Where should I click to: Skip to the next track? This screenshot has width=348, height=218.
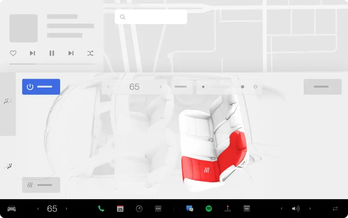tap(71, 53)
